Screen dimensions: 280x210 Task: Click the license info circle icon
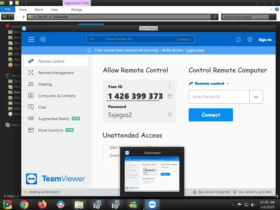click(89, 50)
